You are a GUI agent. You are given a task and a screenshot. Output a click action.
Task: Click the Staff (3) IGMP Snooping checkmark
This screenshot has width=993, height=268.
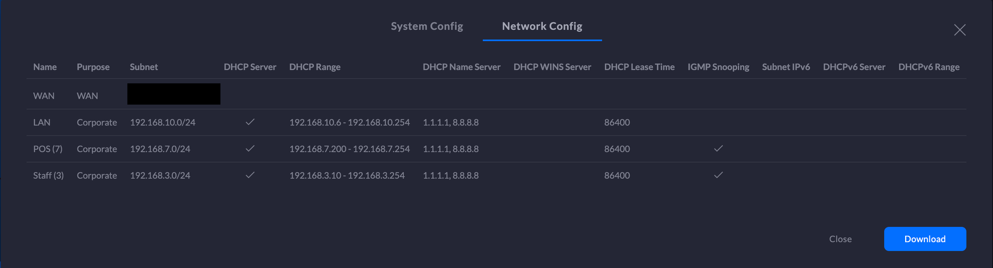(x=718, y=175)
